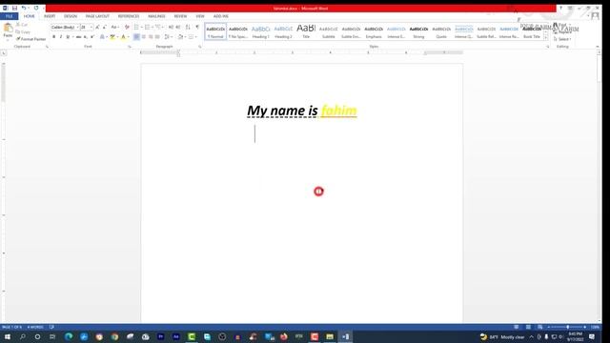Click the Redo/Repeat icon in quick access toolbar
This screenshot has height=343, width=610.
click(36, 8)
